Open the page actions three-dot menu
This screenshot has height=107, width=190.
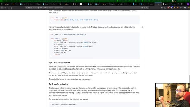[142, 8]
